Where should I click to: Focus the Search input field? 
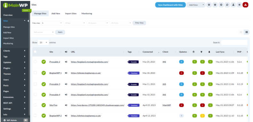pos(234,42)
